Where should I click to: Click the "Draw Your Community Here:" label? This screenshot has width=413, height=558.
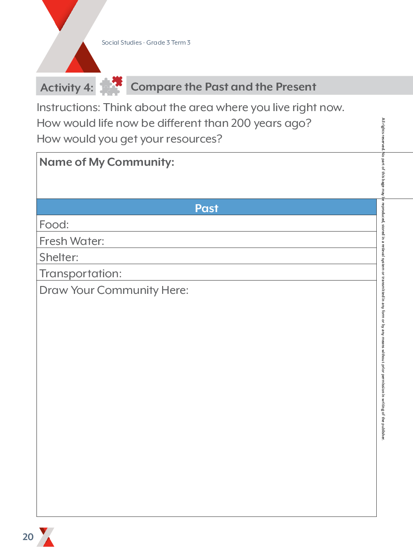click(114, 290)
